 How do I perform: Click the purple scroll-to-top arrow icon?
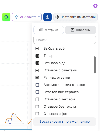click(x=95, y=6)
